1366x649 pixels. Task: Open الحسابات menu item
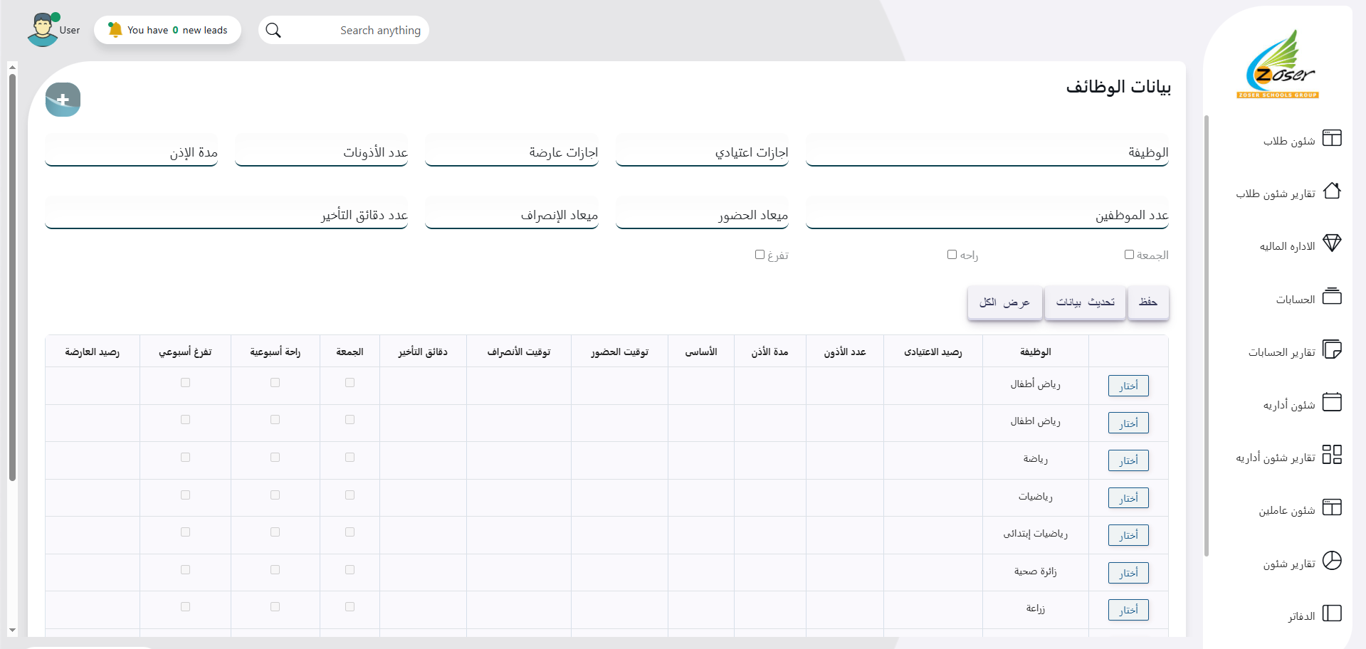coord(1295,300)
